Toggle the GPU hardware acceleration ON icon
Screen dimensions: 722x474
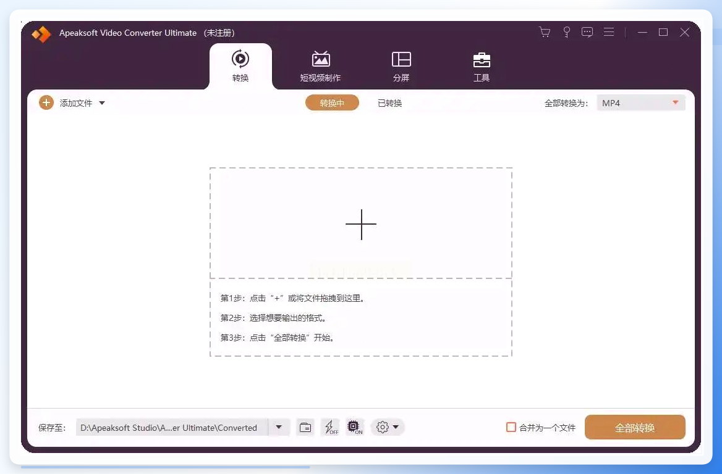pos(355,427)
